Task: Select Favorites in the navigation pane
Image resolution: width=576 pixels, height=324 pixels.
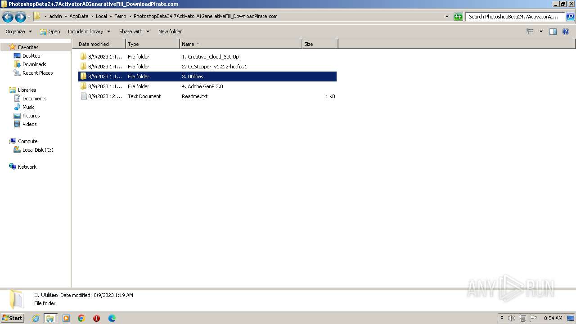Action: [28, 47]
